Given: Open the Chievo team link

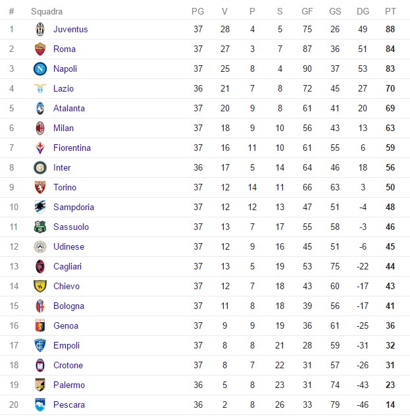Looking at the screenshot, I should click(66, 286).
